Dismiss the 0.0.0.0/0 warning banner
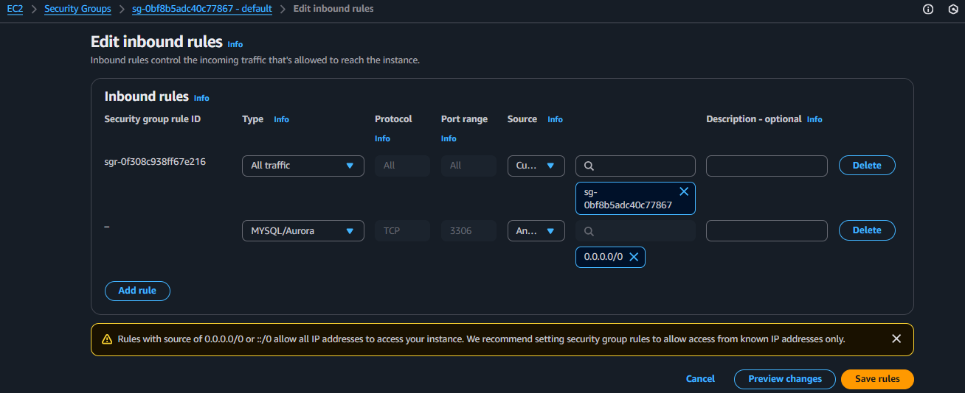The image size is (965, 393). coord(896,339)
